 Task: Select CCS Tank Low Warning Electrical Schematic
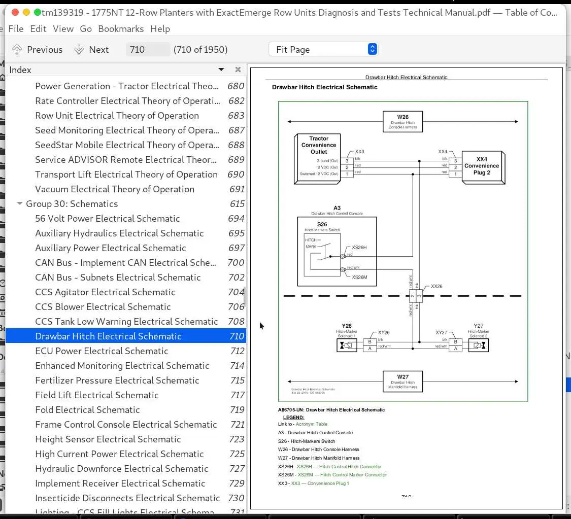[126, 321]
